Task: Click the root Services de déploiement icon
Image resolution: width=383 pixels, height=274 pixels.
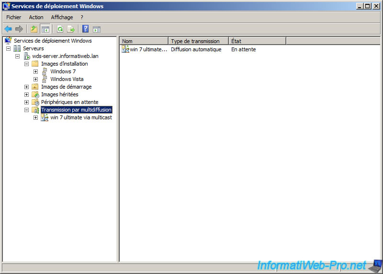Action: [x=8, y=40]
